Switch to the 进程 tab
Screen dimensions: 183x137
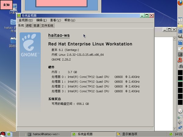coord(29,26)
